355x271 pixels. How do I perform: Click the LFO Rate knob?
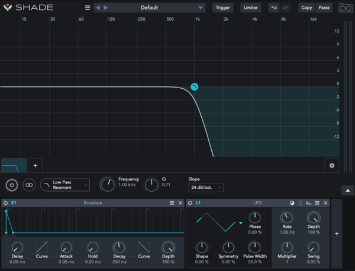coord(287,218)
